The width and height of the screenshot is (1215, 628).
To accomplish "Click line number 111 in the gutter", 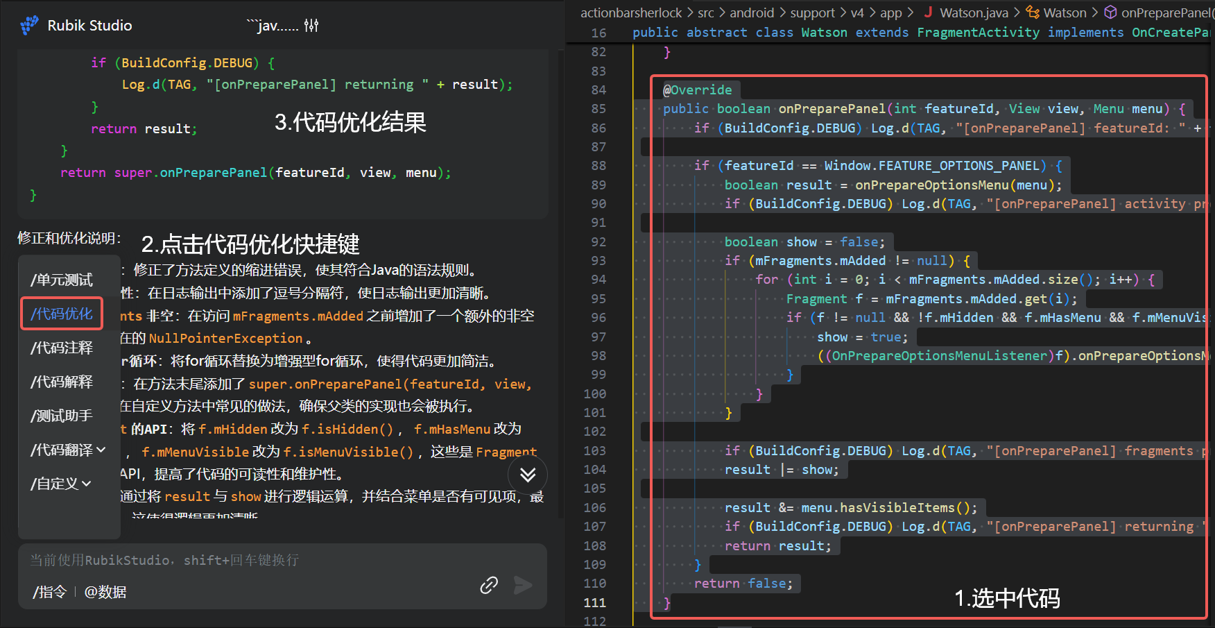I will click(594, 602).
